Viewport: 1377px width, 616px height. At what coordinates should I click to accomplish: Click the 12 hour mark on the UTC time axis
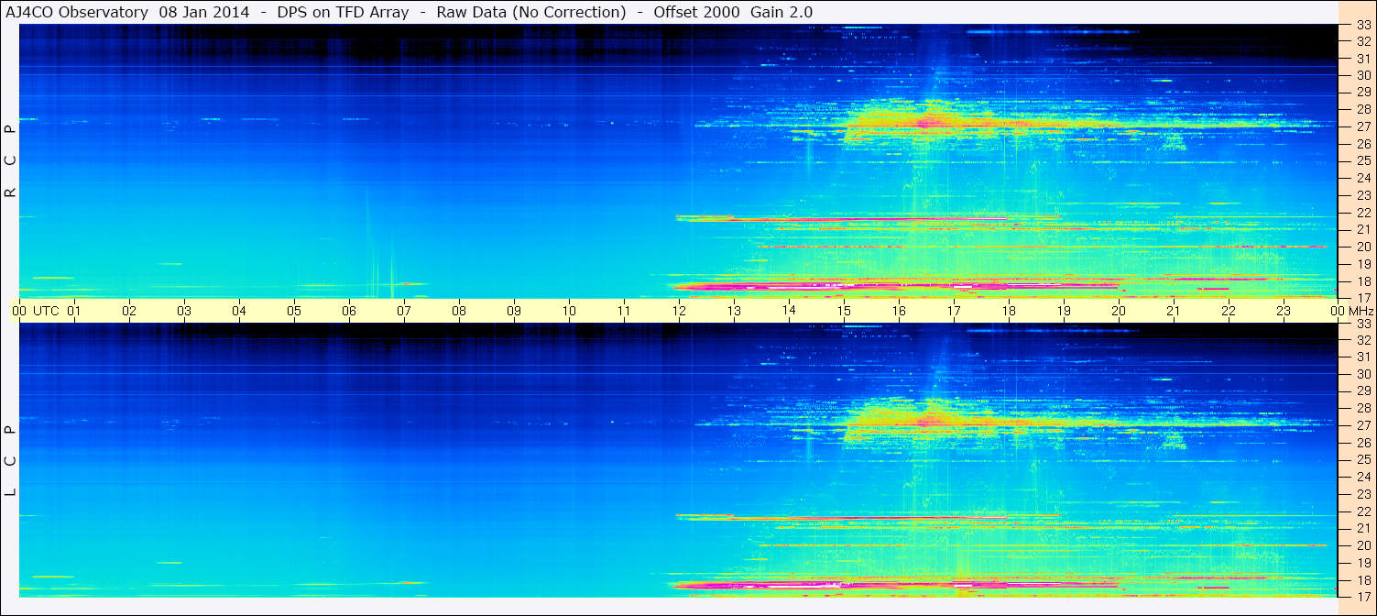tap(678, 311)
